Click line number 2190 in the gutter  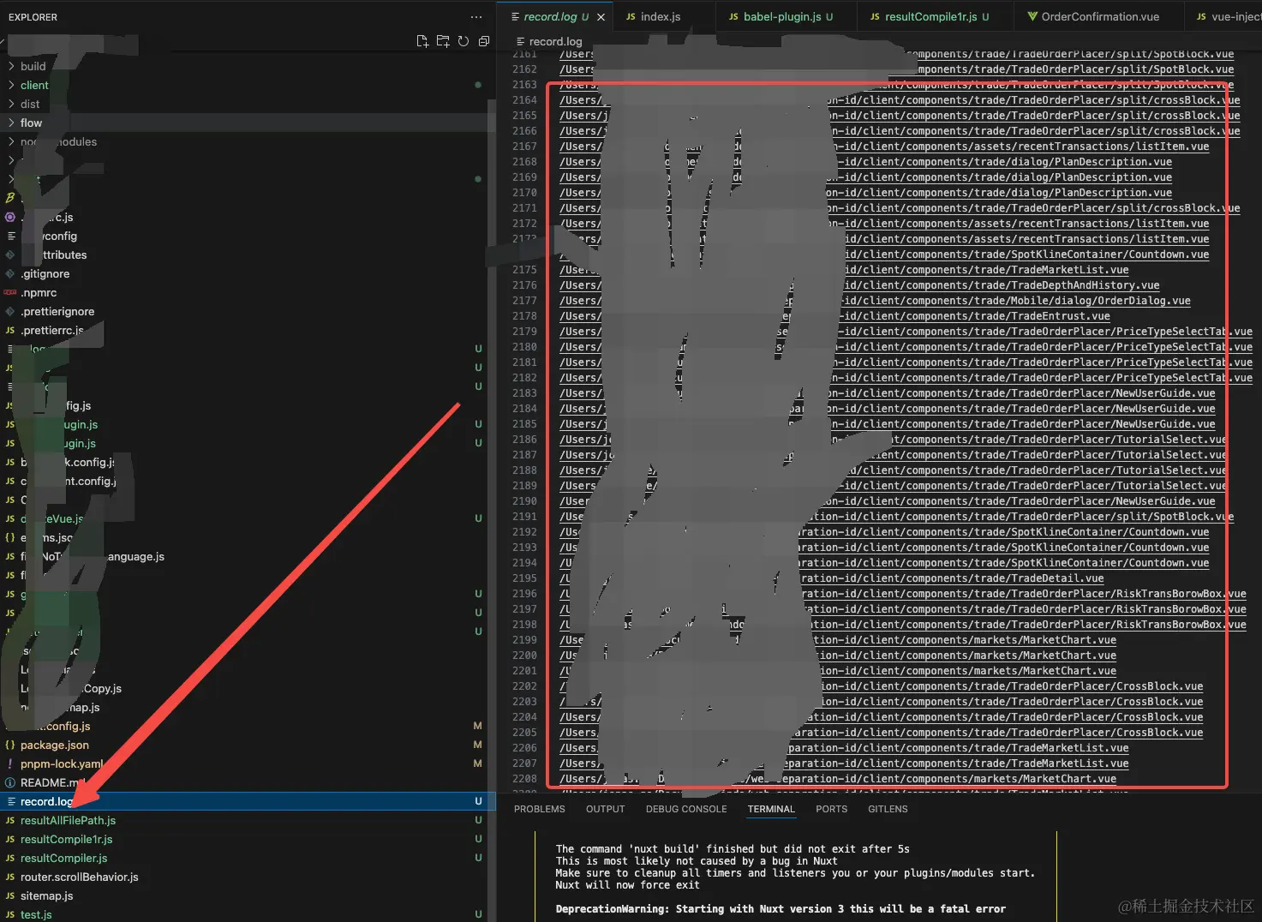[524, 501]
